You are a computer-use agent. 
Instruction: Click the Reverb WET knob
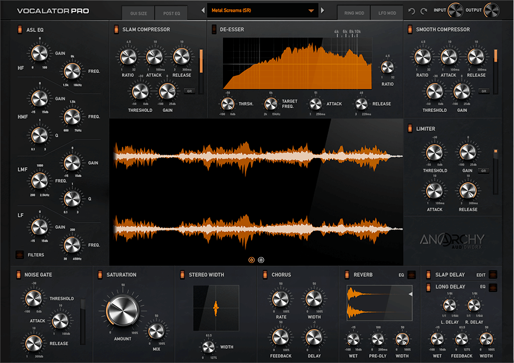click(x=353, y=339)
